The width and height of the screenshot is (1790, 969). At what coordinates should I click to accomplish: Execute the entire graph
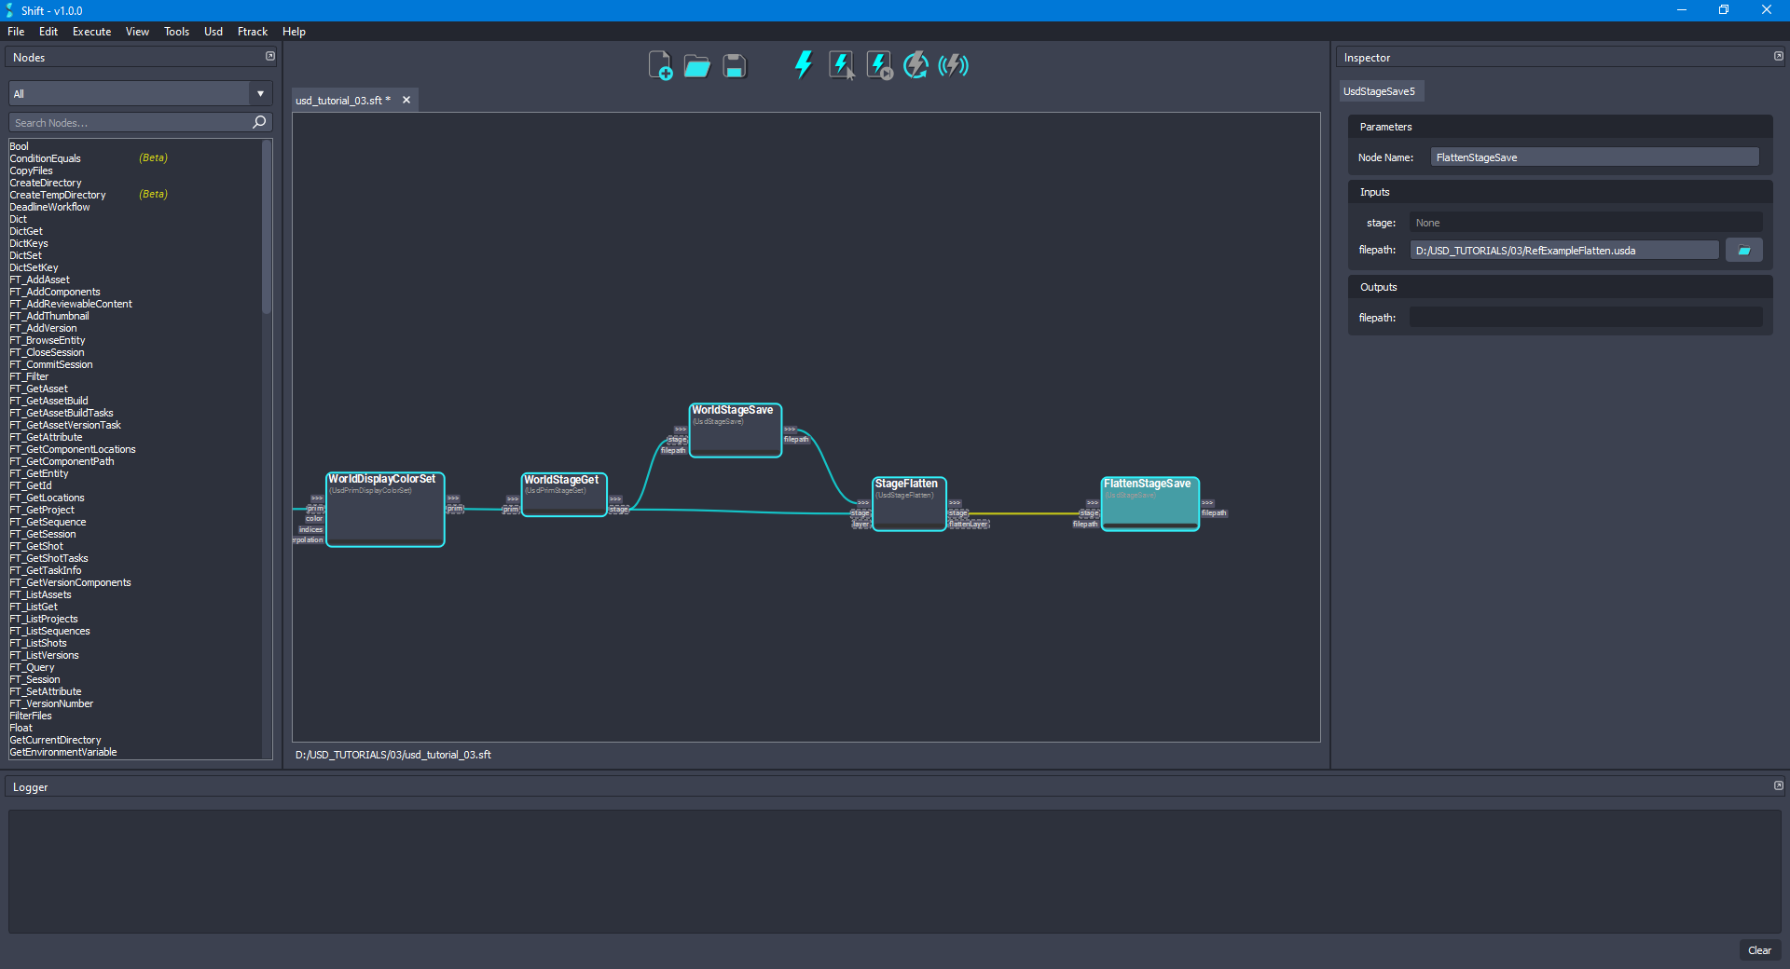pyautogui.click(x=803, y=65)
